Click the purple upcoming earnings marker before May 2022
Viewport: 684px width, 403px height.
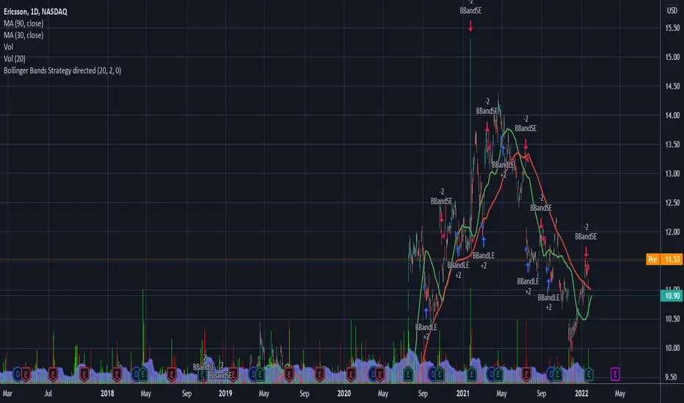click(614, 374)
